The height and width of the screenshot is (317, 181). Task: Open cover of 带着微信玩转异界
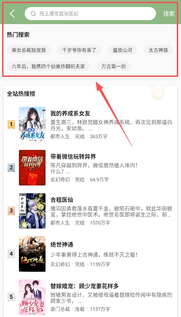[x=32, y=168]
